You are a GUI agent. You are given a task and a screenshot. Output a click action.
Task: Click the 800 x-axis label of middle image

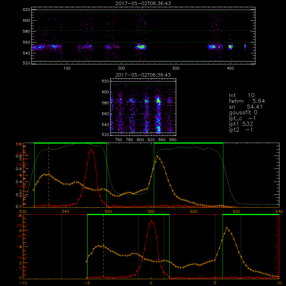click(140, 140)
